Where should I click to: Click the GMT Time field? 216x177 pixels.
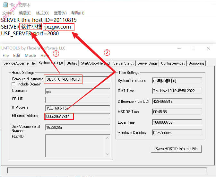tap(177, 91)
